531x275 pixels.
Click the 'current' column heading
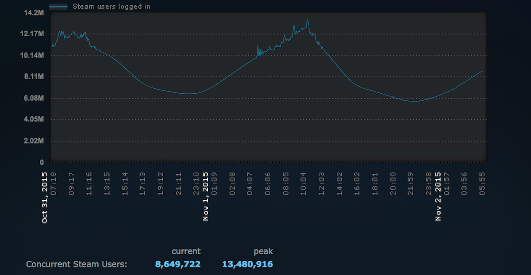tap(186, 251)
